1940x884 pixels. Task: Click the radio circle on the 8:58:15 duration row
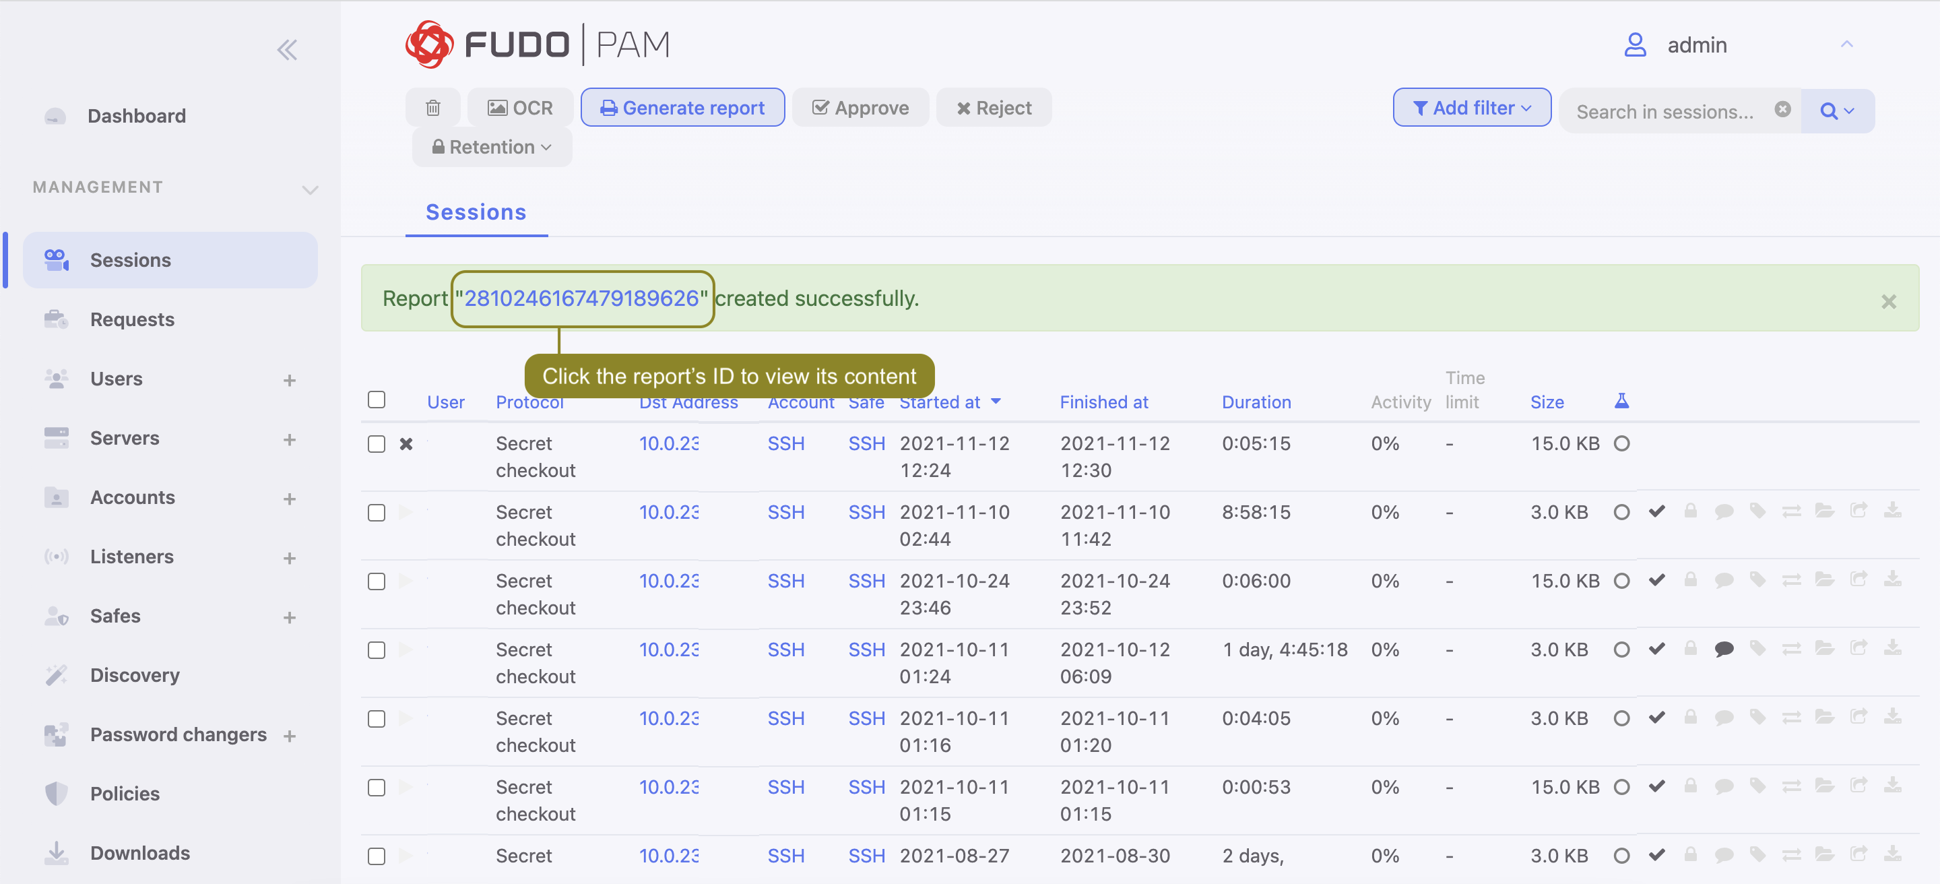pos(1621,511)
